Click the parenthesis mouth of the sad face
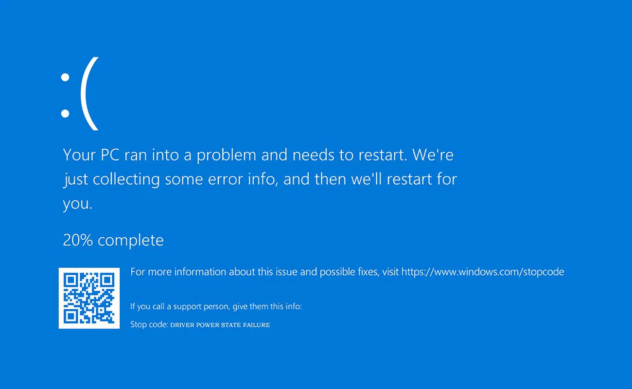632x389 pixels. click(91, 94)
